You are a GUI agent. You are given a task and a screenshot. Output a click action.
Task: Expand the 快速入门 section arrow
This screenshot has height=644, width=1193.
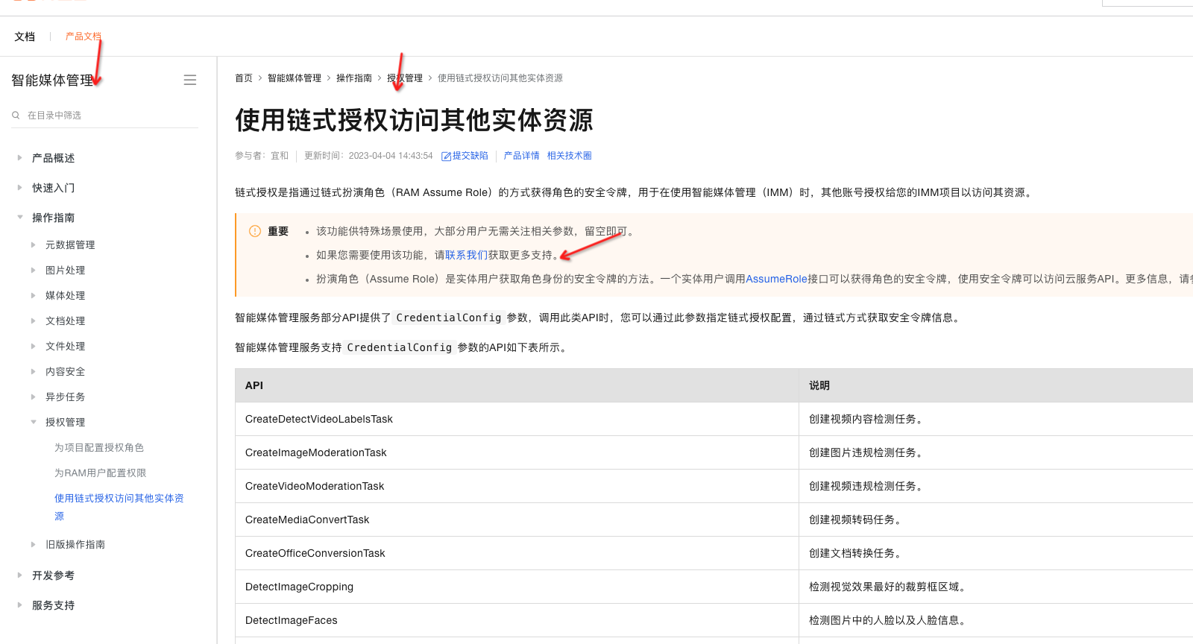pyautogui.click(x=19, y=188)
